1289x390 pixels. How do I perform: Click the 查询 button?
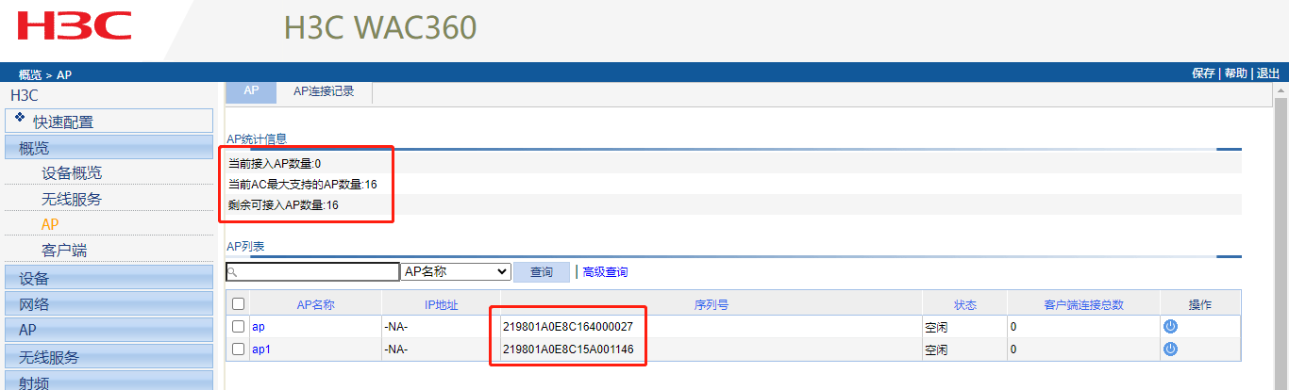point(542,271)
